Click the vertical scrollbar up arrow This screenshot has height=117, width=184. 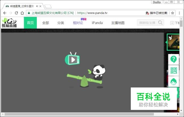181,19
